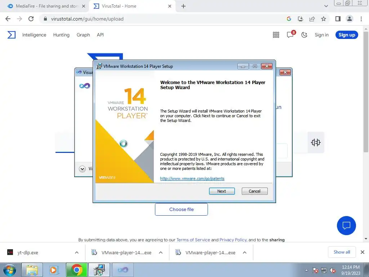369x277 pixels.
Task: Open the Hunting menu item
Action: [x=61, y=35]
